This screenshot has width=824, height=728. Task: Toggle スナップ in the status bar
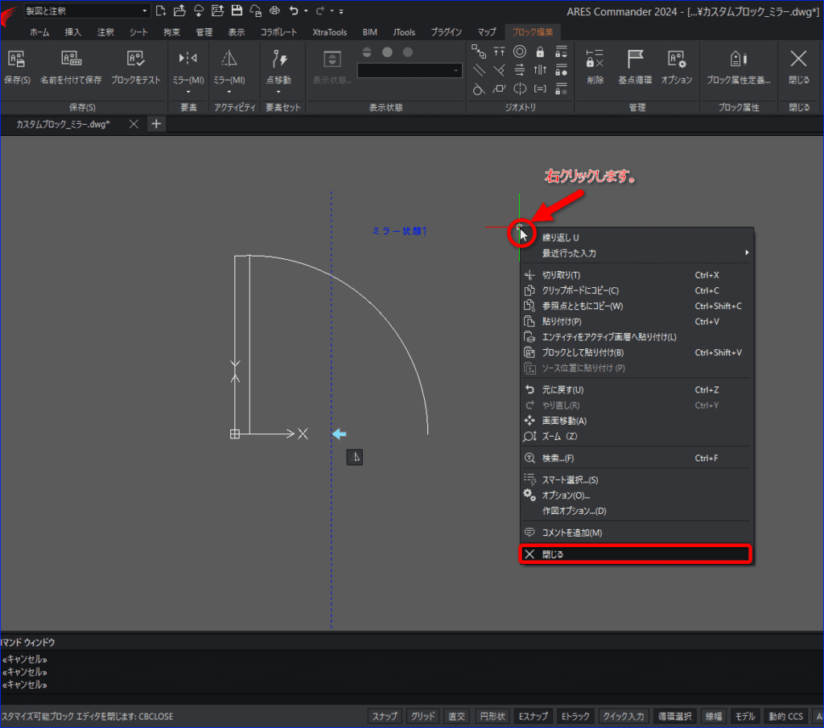(x=385, y=717)
